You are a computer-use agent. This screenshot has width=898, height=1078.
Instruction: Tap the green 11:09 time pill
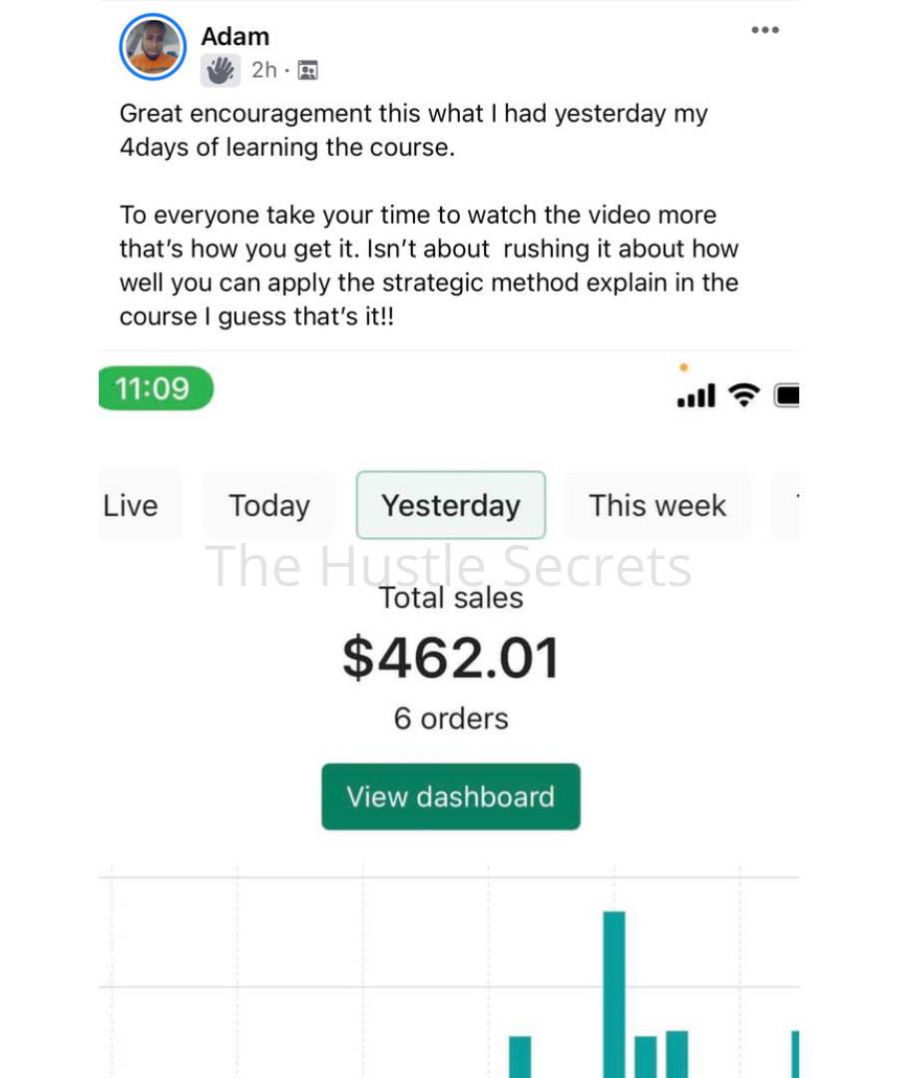tap(156, 388)
